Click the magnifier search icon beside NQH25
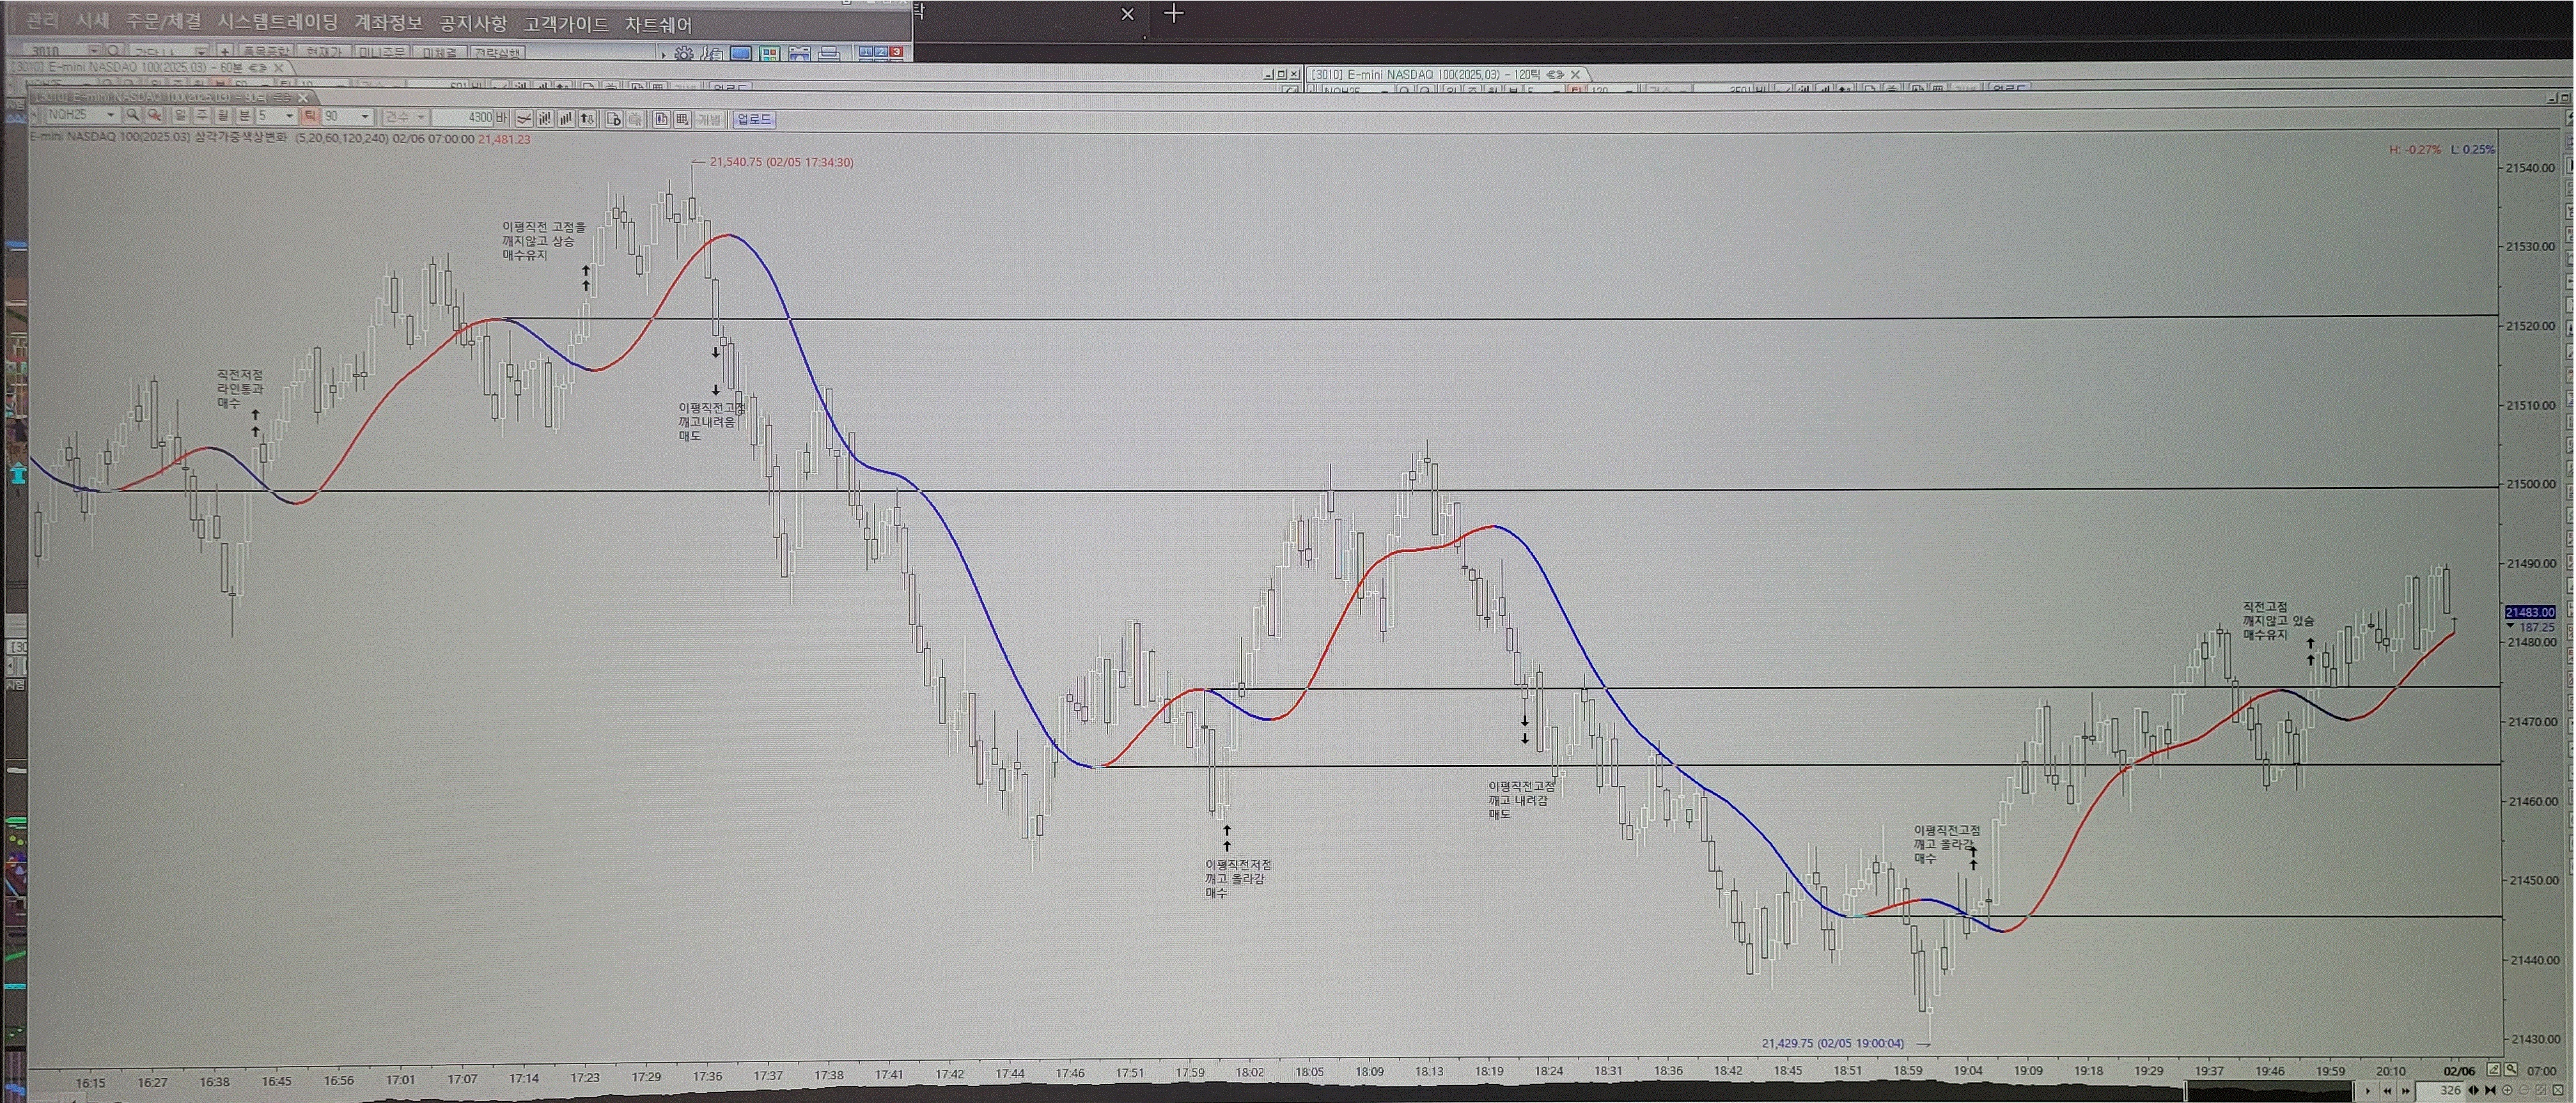 coord(132,116)
